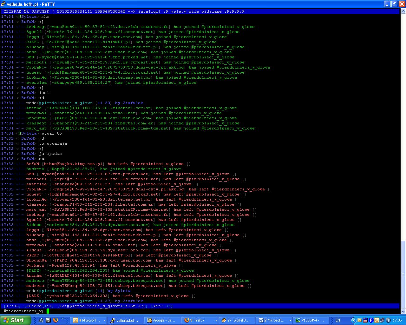Switch to the iGoogle taskbar window
Image resolution: width=406 pixels, height=325 pixels.
(162, 320)
